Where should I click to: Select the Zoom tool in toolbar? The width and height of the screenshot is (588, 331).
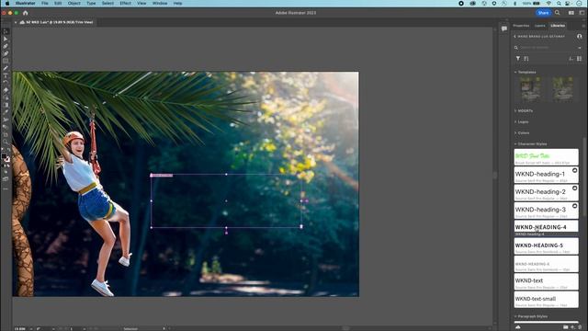[x=6, y=142]
